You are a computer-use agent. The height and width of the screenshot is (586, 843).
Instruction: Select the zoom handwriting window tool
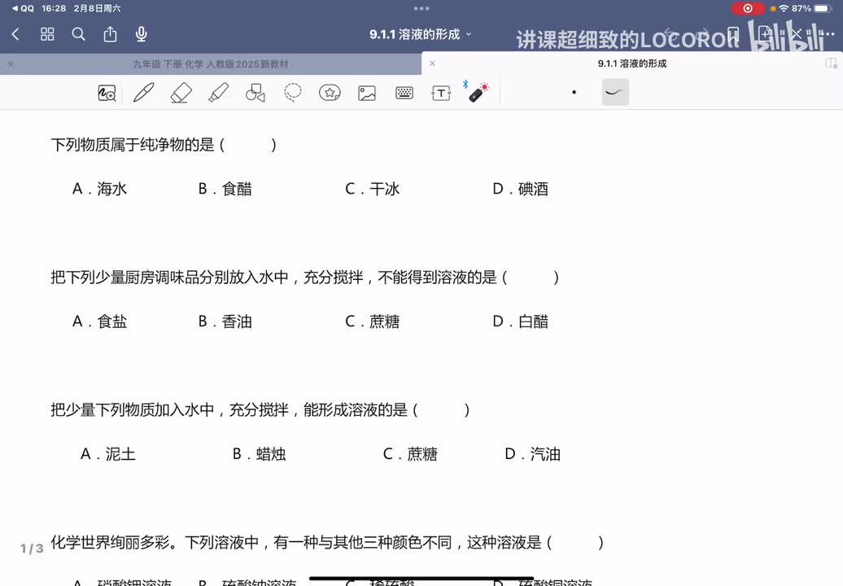[x=107, y=93]
